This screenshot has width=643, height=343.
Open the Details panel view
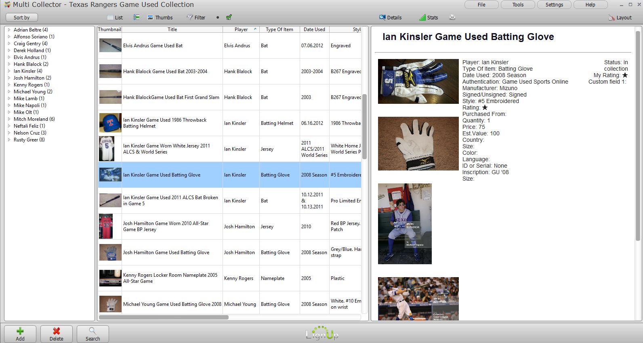click(390, 17)
